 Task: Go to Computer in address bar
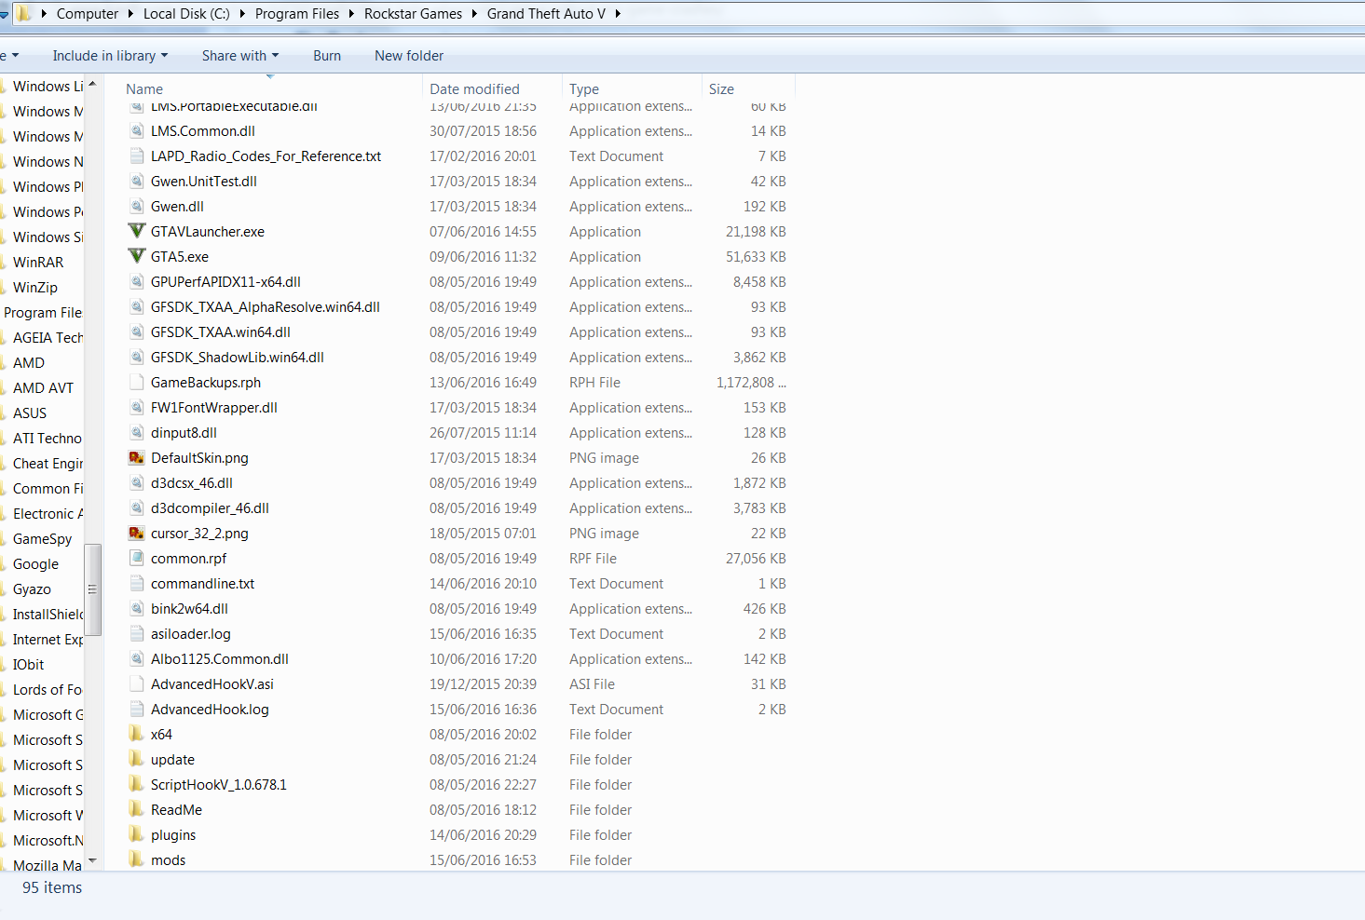(88, 14)
